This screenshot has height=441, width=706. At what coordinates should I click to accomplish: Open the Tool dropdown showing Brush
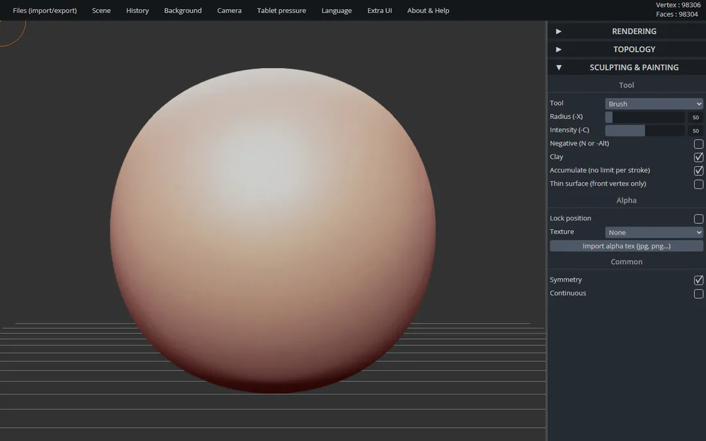[x=654, y=104]
